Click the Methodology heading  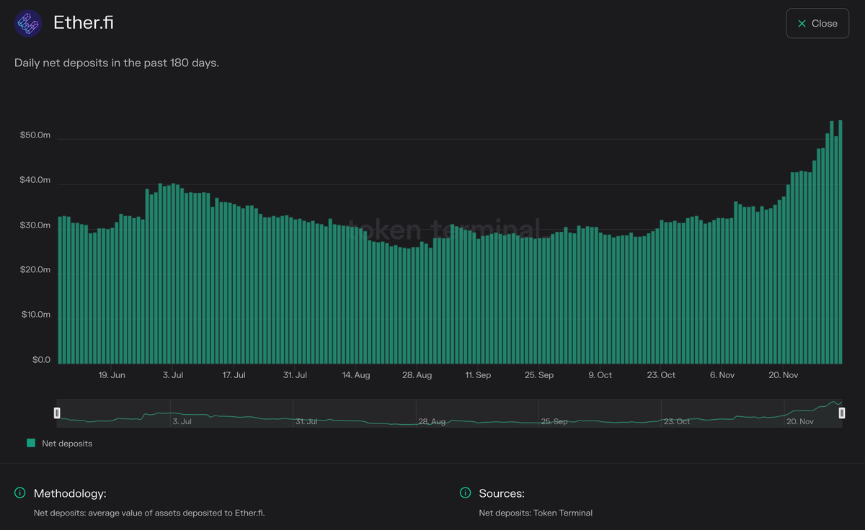pos(69,493)
